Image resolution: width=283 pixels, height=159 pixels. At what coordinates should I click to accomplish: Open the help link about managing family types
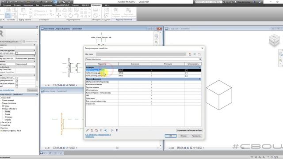point(98,136)
